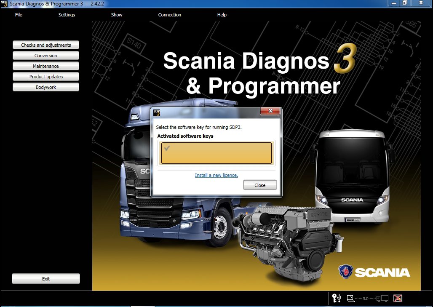Open the Show menu

117,15
